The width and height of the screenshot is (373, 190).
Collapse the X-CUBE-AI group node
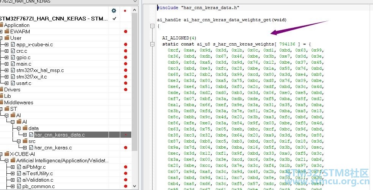[x=1, y=154]
